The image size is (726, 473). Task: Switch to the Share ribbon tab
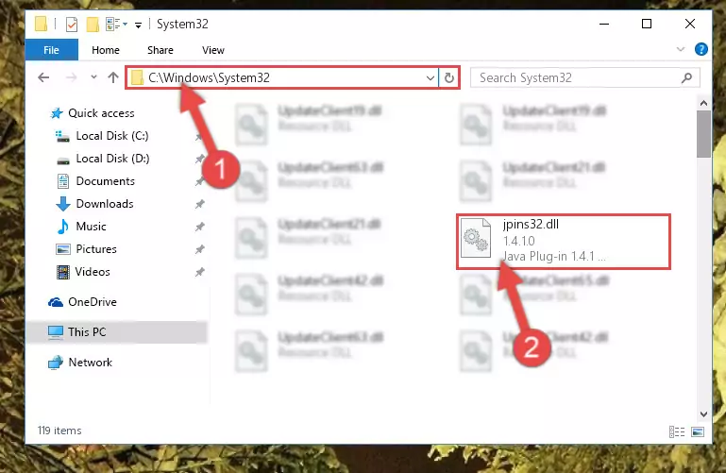tap(160, 50)
